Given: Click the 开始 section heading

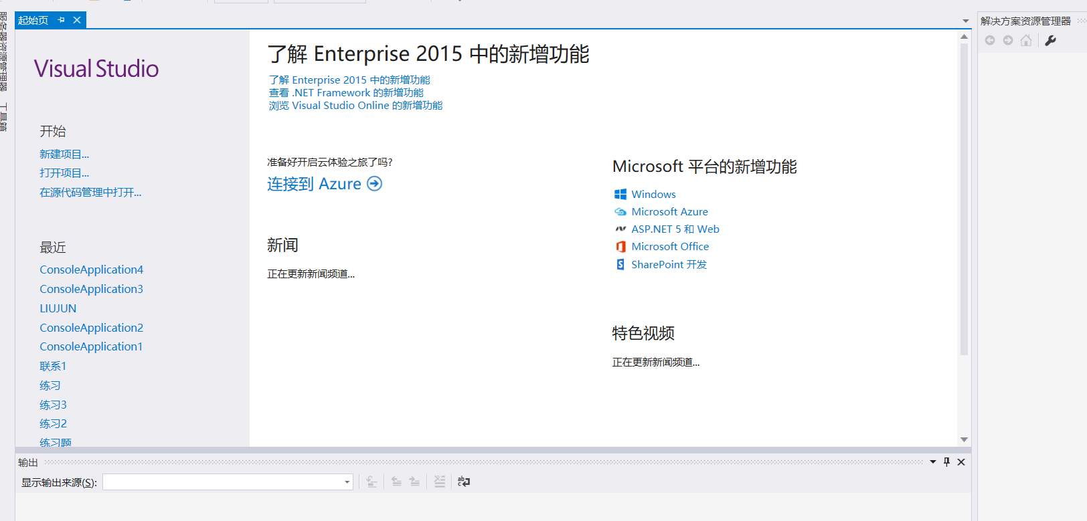Looking at the screenshot, I should pos(53,131).
